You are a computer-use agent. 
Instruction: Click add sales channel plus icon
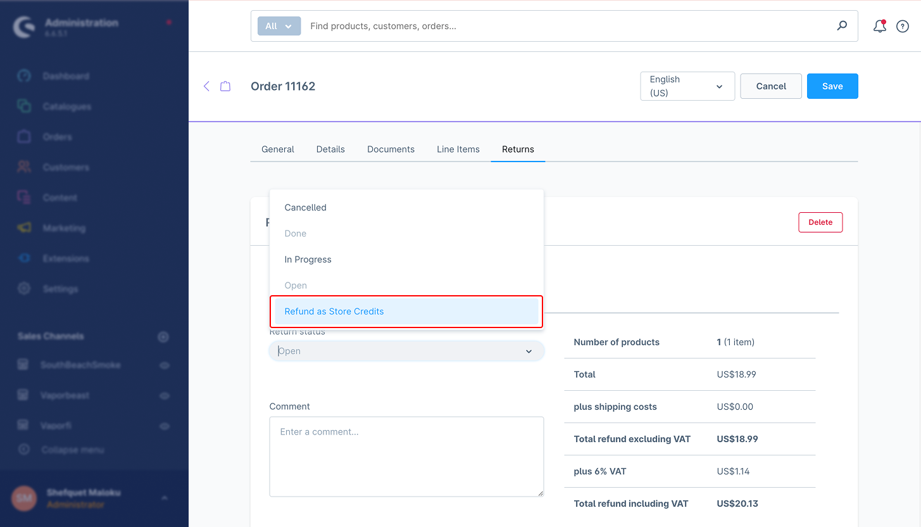click(x=163, y=337)
